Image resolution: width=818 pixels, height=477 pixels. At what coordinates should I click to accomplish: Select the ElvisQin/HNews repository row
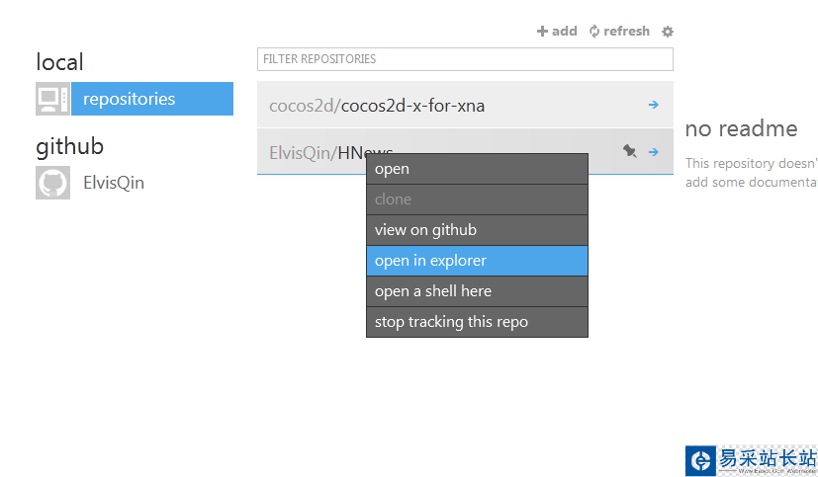coord(307,152)
